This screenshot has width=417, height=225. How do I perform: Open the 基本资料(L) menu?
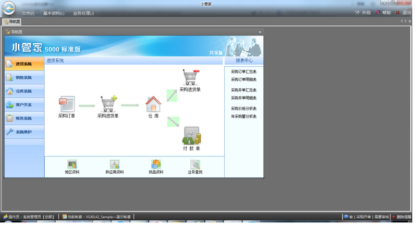tap(54, 13)
